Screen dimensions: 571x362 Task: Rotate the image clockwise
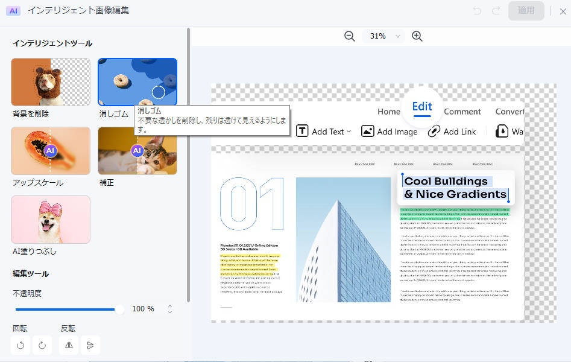42,345
